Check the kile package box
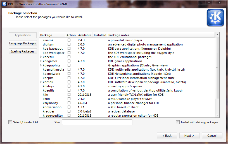This screenshot has height=144, width=228. [x=69, y=95]
